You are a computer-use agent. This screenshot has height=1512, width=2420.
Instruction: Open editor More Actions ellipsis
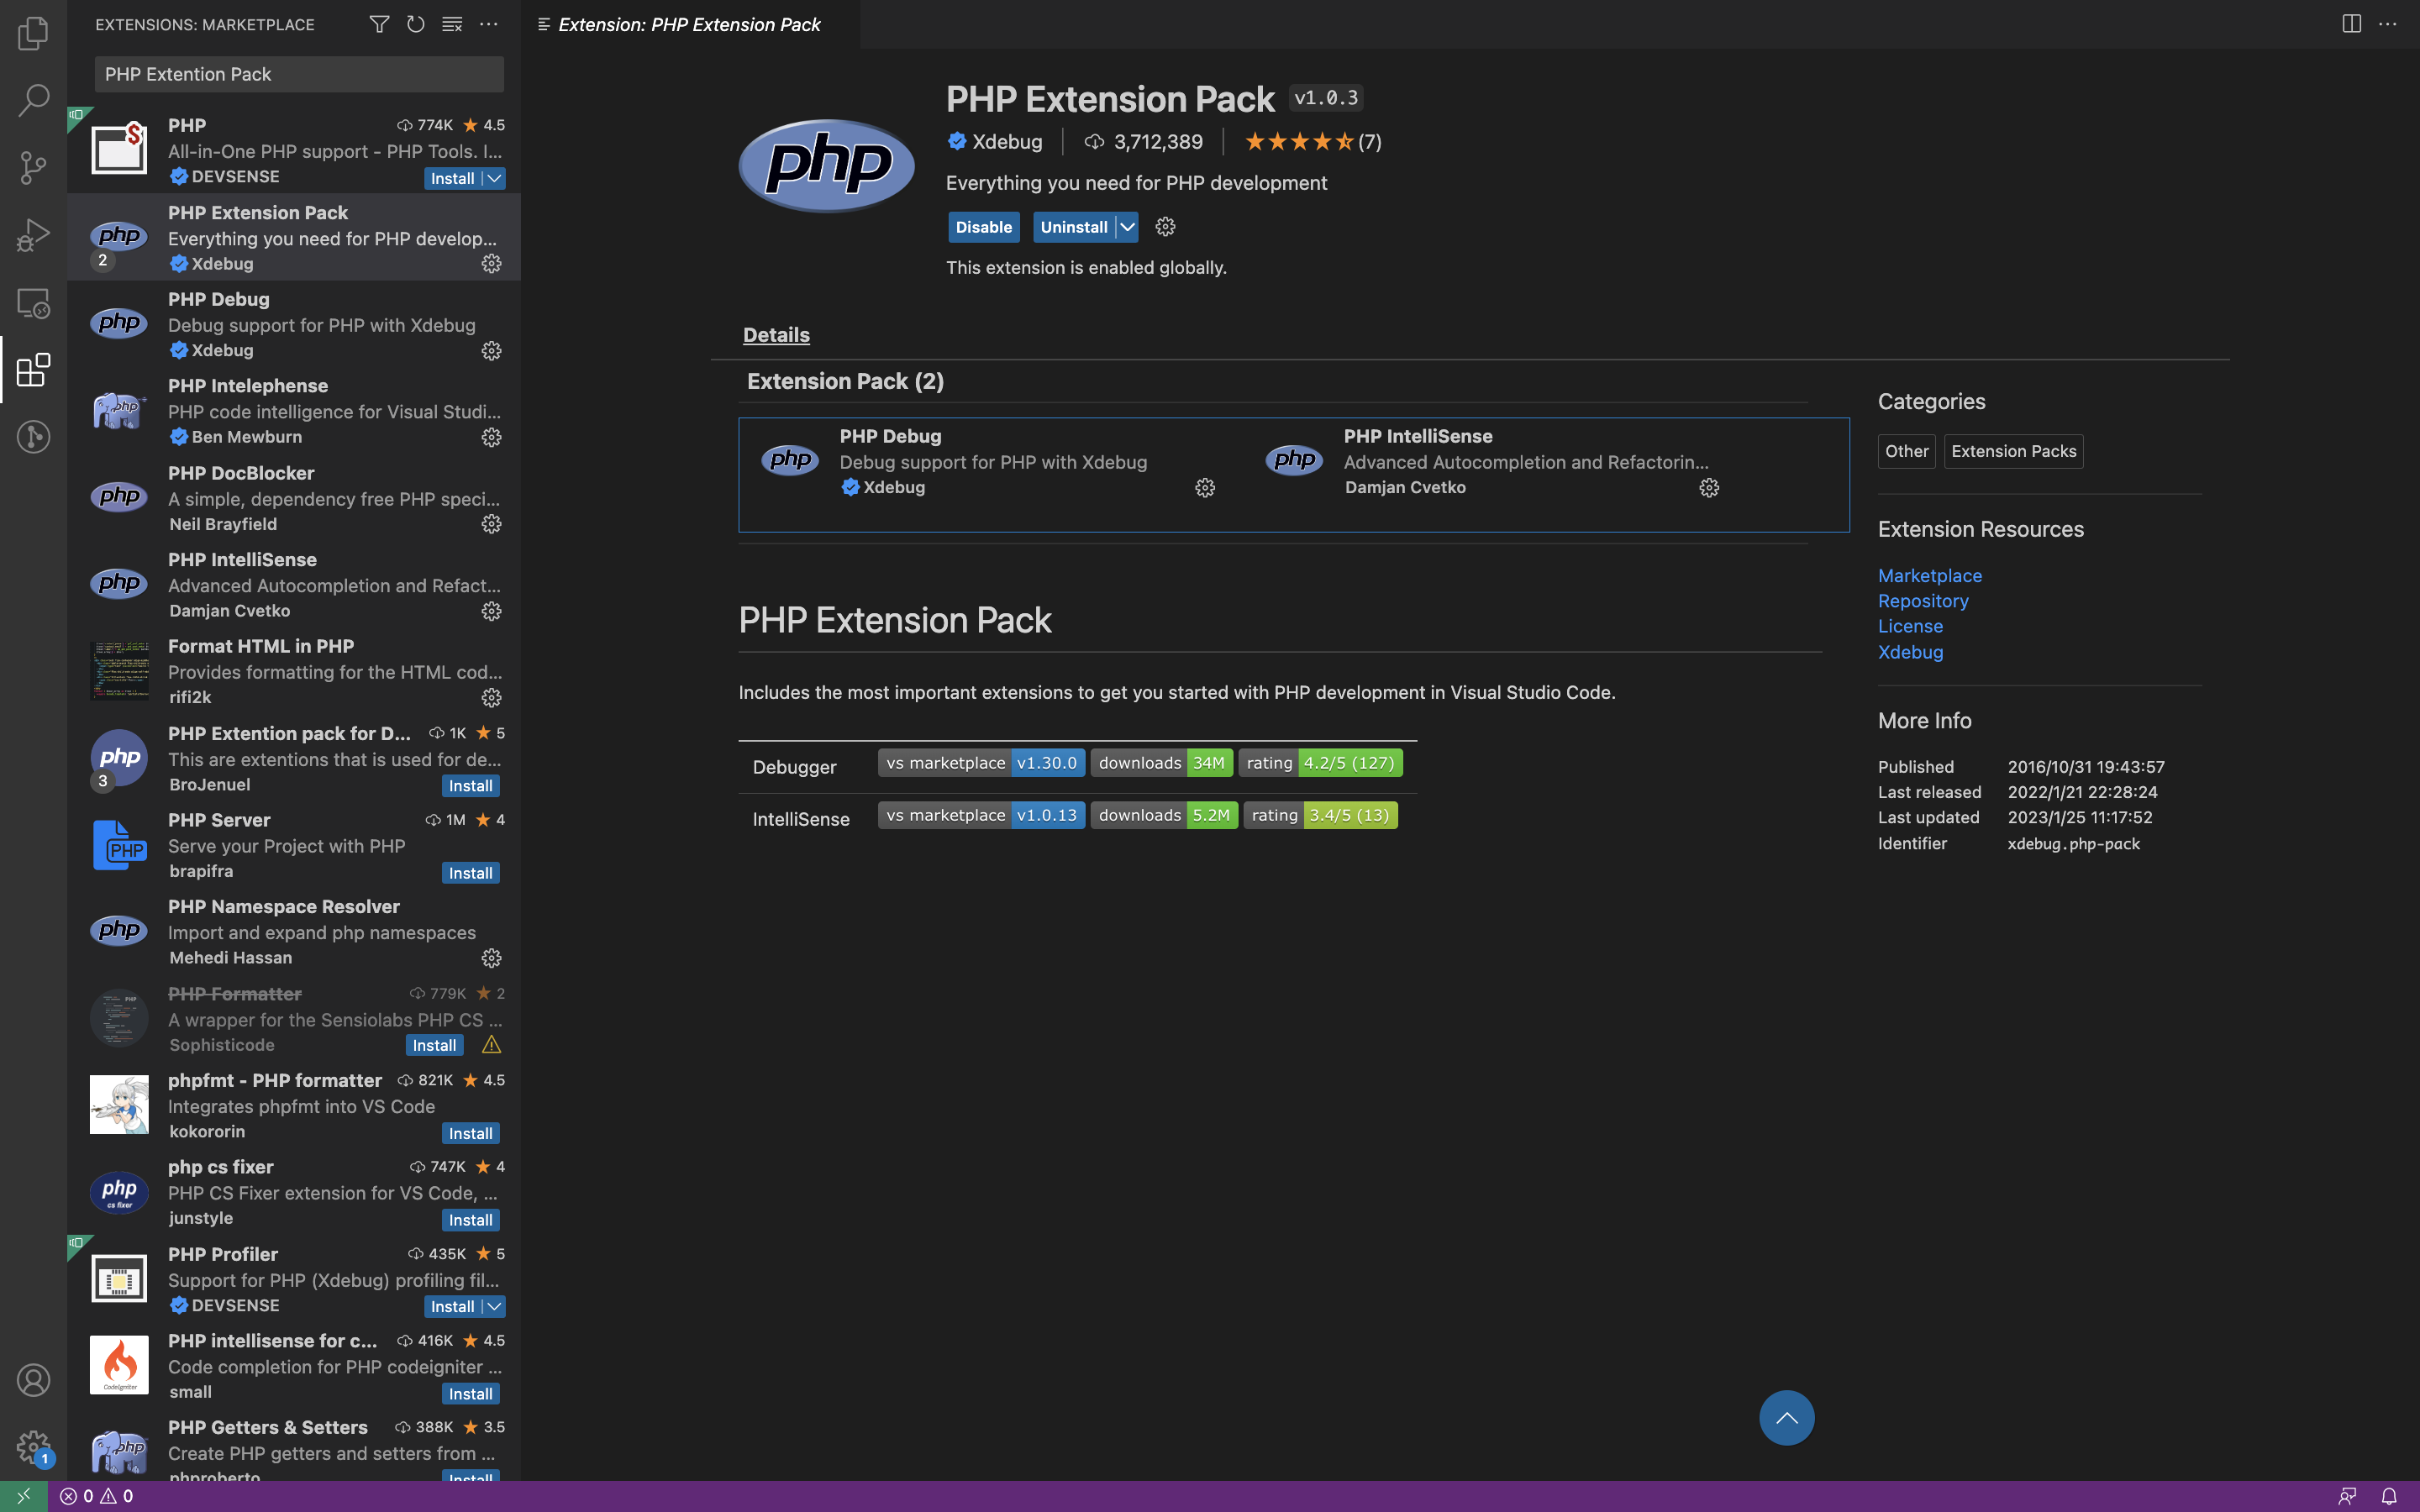click(2387, 24)
